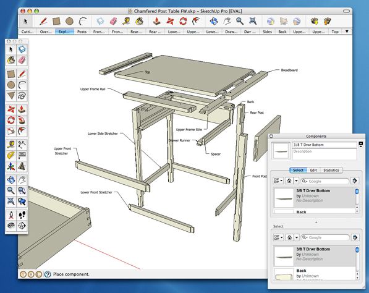Open the Statistics tab in Components panel

[331, 170]
